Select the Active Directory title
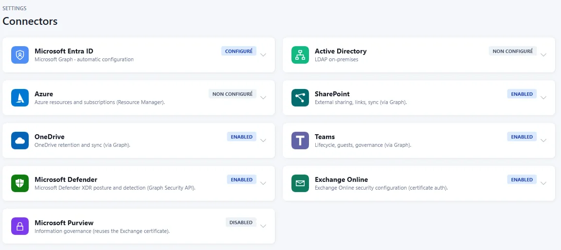This screenshot has width=561, height=250. pyautogui.click(x=341, y=51)
